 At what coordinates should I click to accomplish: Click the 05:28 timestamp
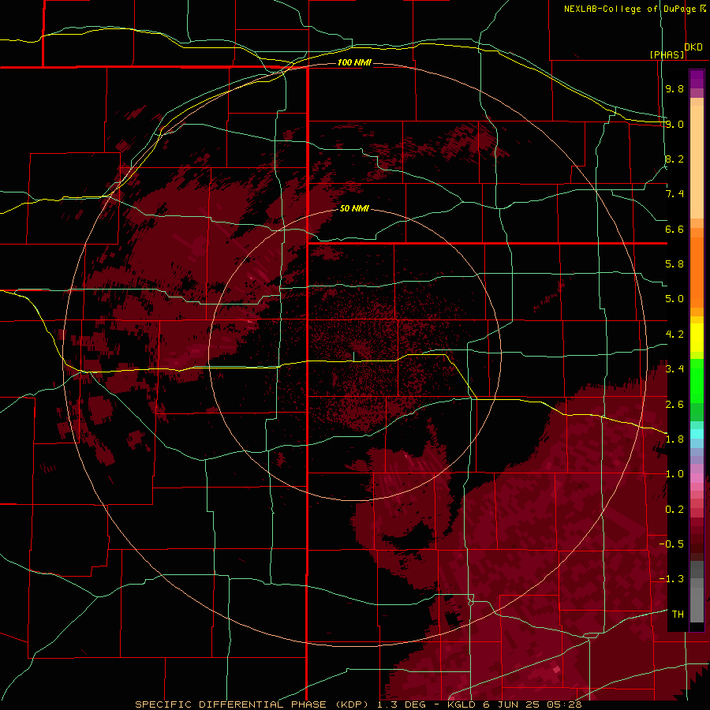tap(566, 704)
